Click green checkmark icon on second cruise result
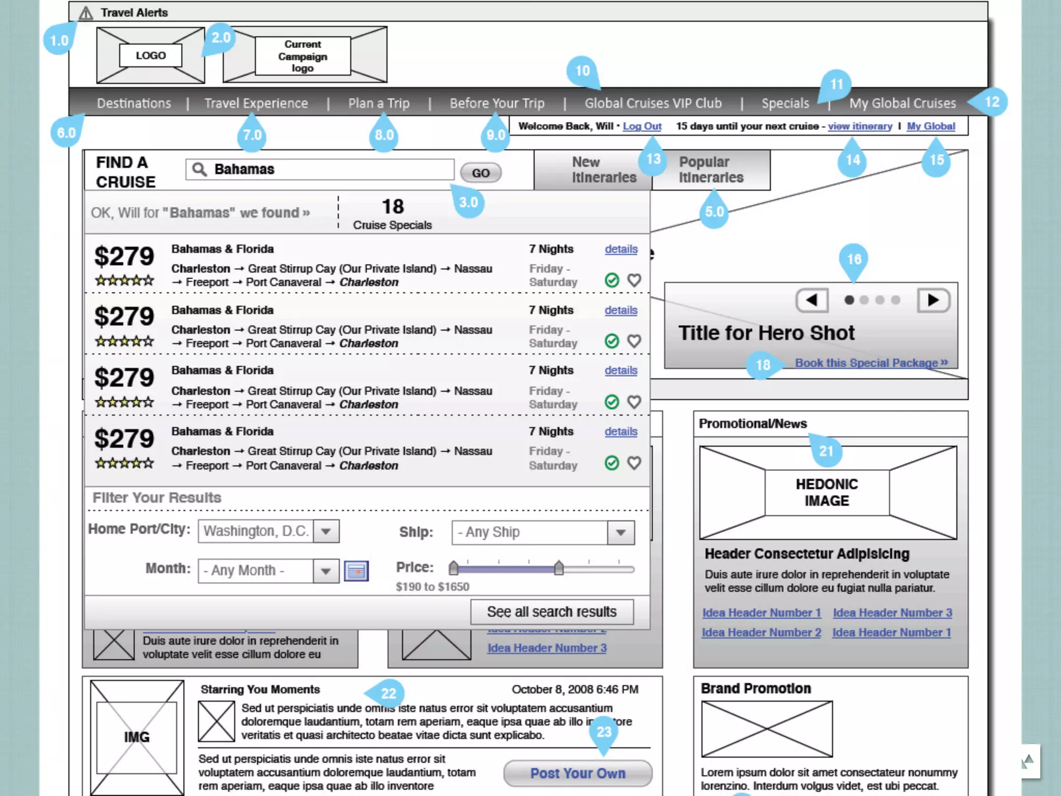This screenshot has height=796, width=1061. click(x=612, y=341)
